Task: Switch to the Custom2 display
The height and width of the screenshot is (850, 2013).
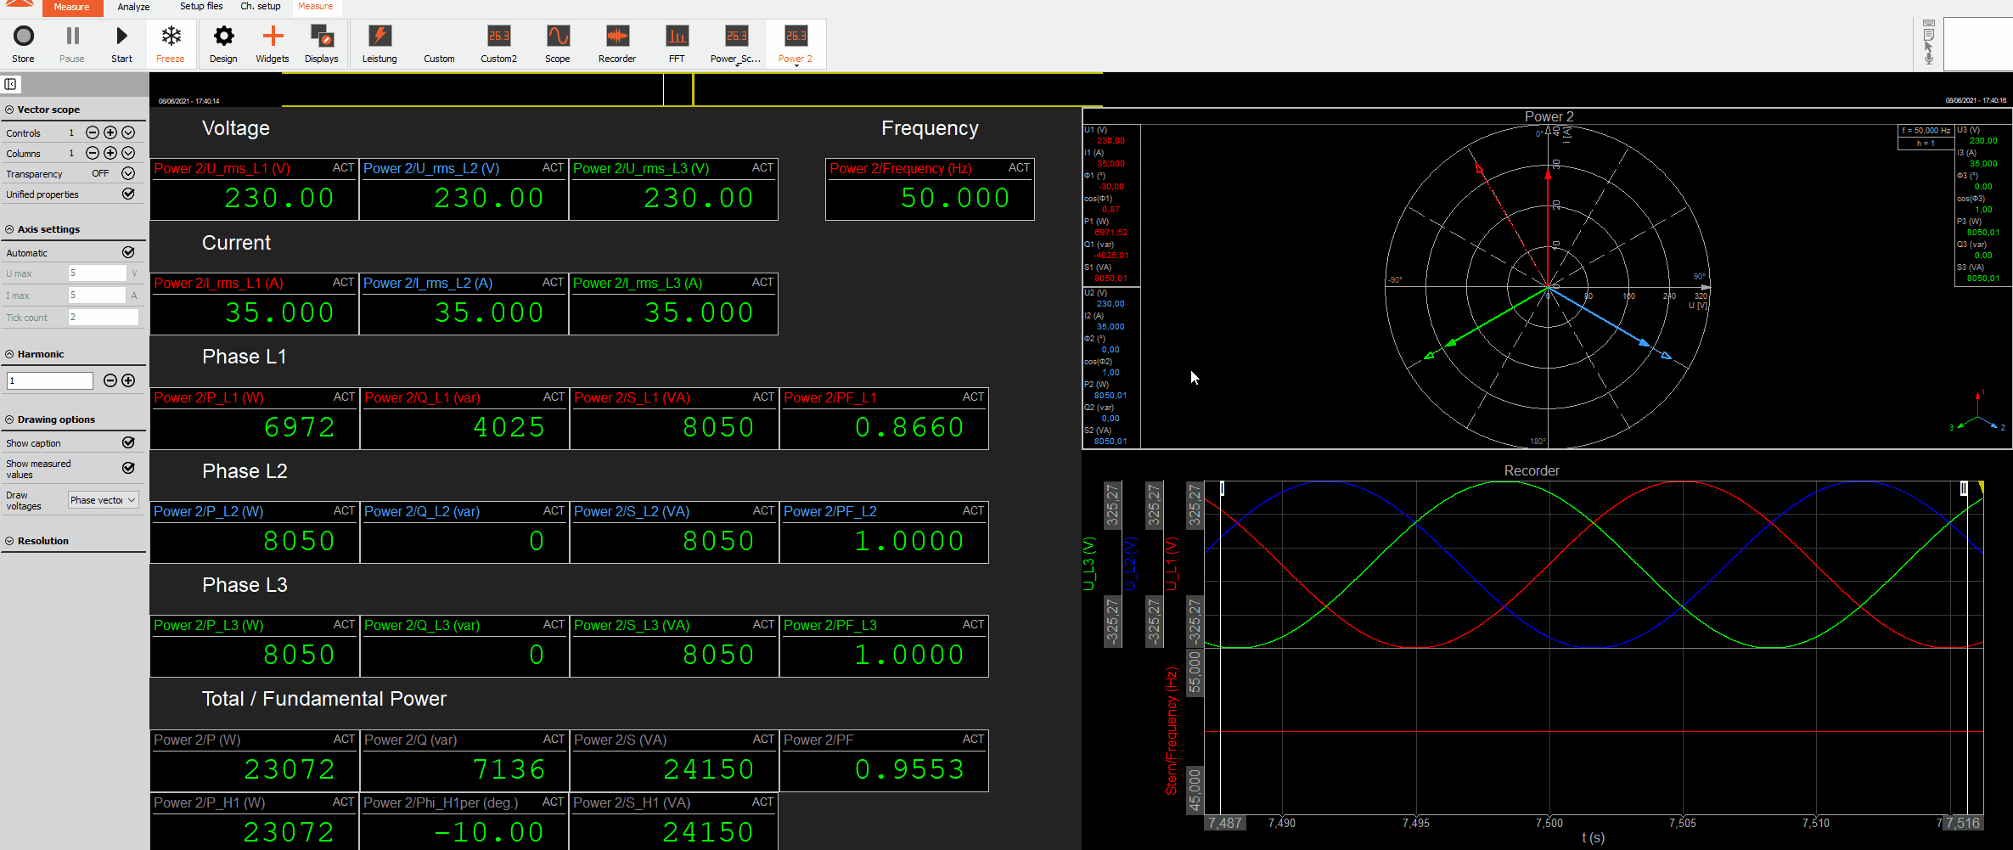Action: pyautogui.click(x=498, y=43)
